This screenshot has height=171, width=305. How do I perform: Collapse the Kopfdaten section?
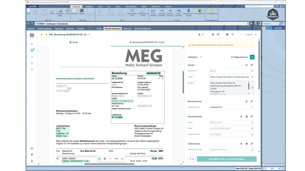pyautogui.click(x=201, y=57)
